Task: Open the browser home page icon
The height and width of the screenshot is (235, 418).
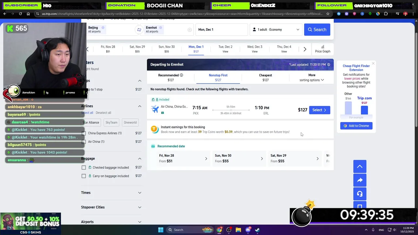Action: click(28, 14)
